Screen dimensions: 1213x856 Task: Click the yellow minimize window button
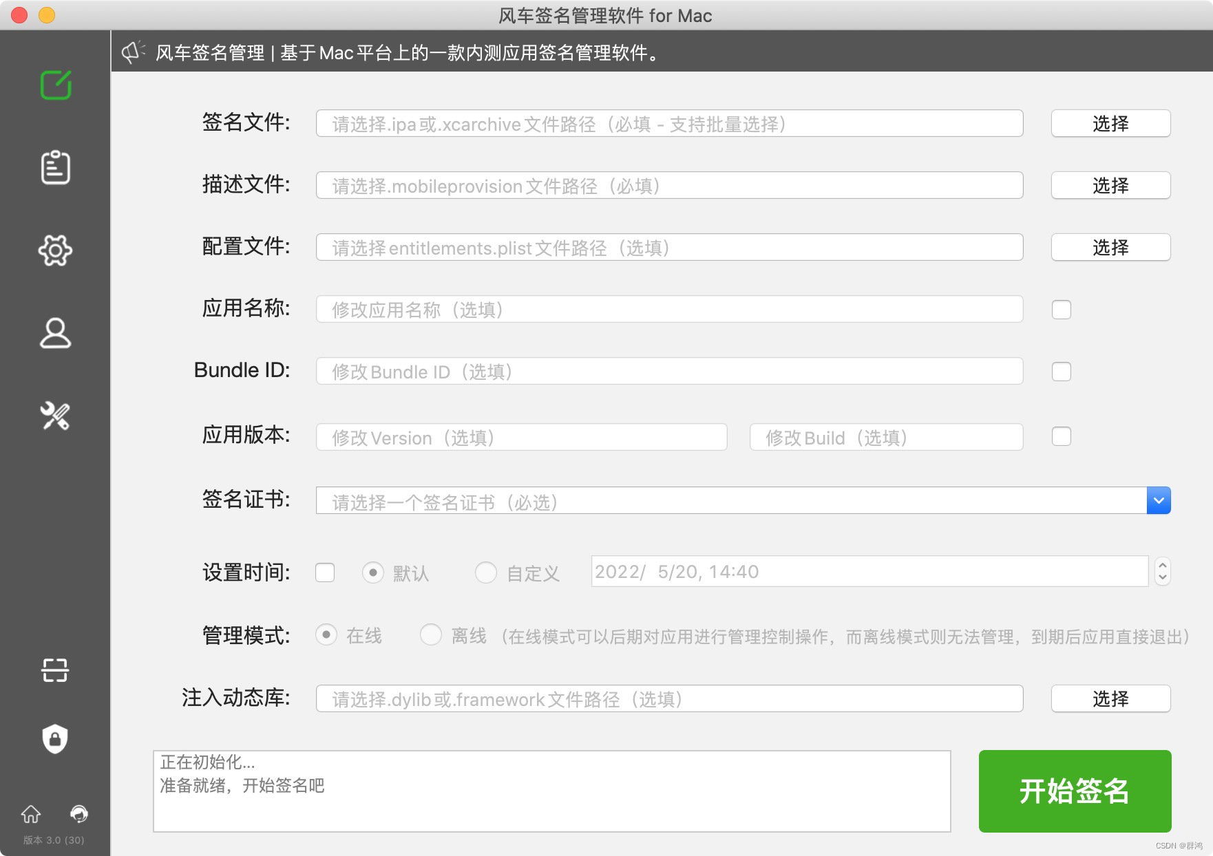pyautogui.click(x=47, y=15)
